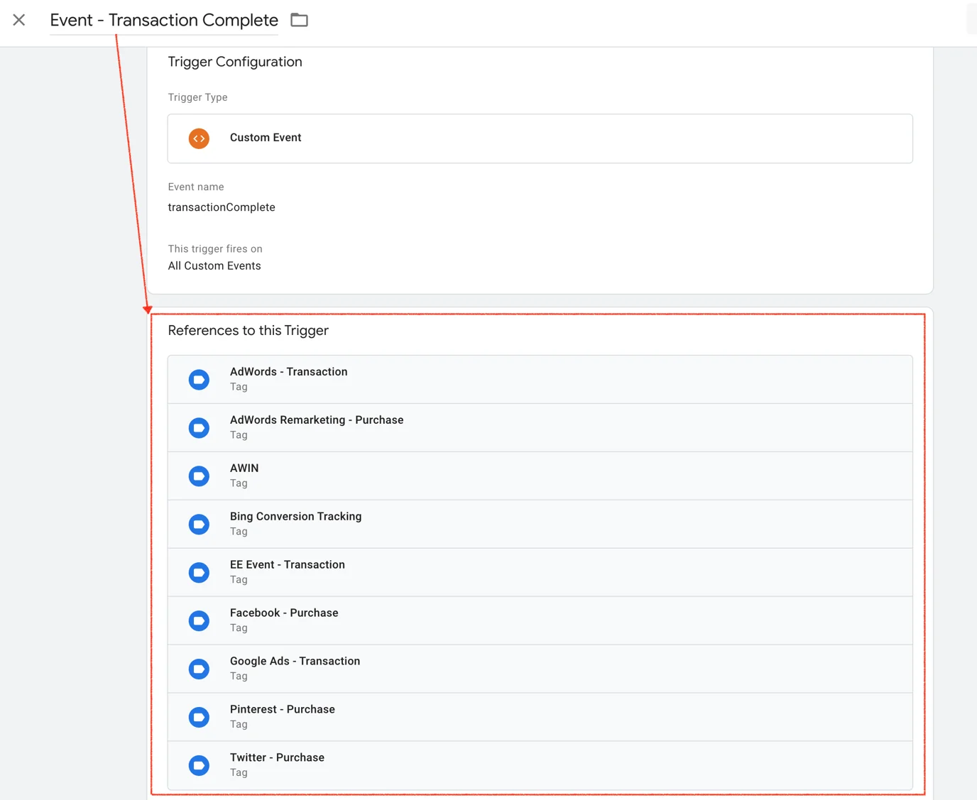Image resolution: width=977 pixels, height=800 pixels.
Task: Open the AWIN tag reference
Action: coord(540,476)
